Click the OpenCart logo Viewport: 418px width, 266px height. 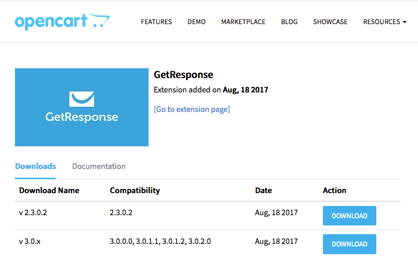click(x=62, y=21)
